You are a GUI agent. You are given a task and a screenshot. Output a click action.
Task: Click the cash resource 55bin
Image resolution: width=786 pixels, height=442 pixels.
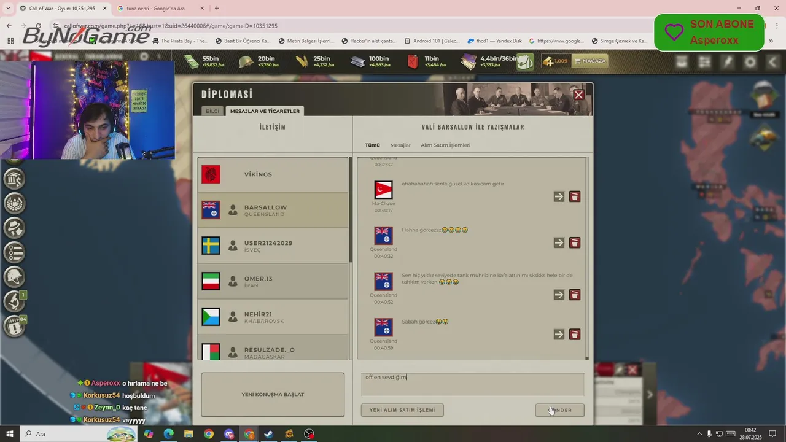(206, 61)
